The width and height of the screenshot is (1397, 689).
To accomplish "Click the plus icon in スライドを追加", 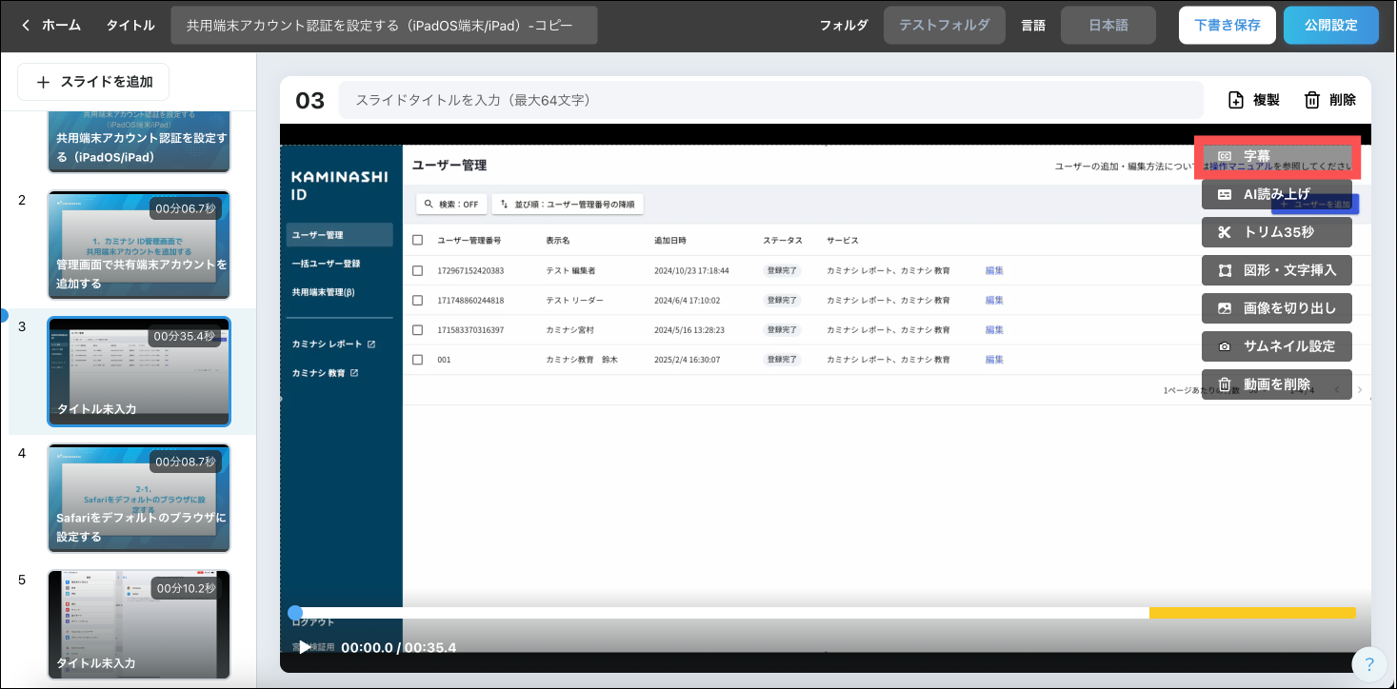I will click(x=43, y=82).
